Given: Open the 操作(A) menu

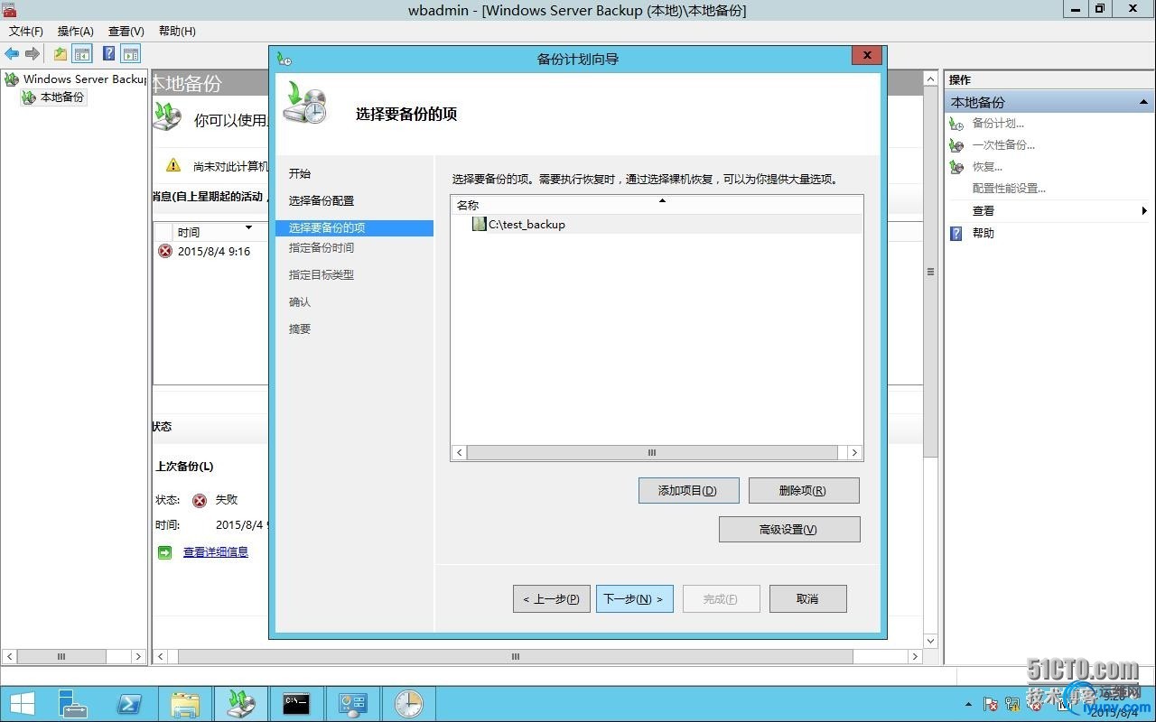Looking at the screenshot, I should click(x=76, y=31).
